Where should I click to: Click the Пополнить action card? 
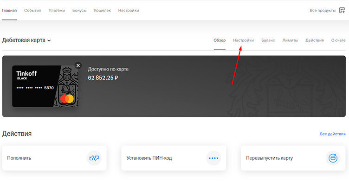coord(54,158)
